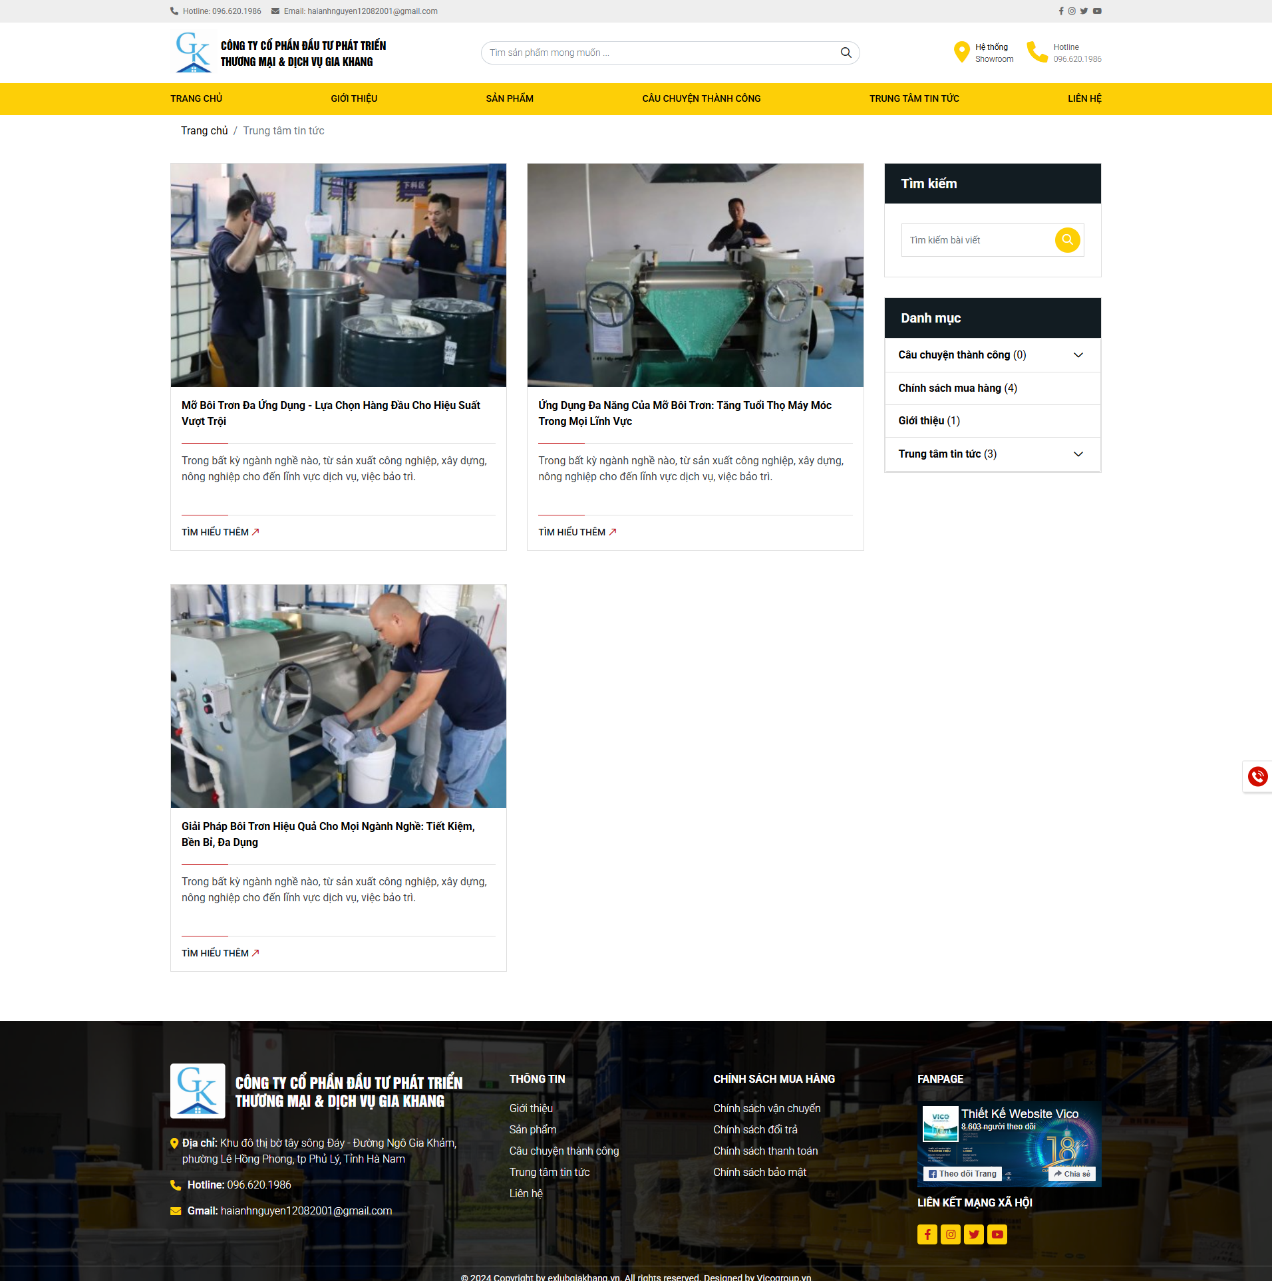Click TÌM HIỂU THÊM under first article
1272x1281 pixels.
[x=220, y=532]
